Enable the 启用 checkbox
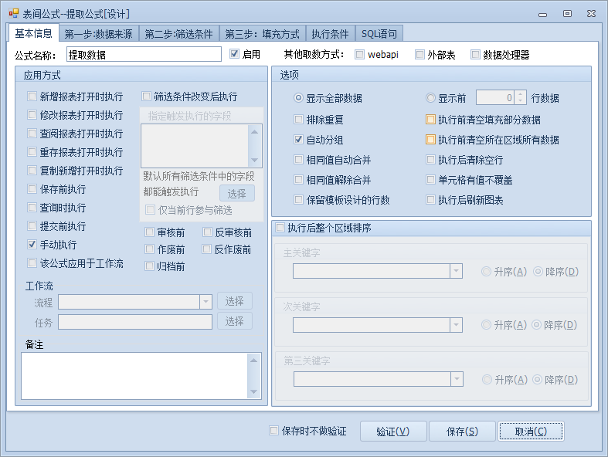 coord(235,54)
